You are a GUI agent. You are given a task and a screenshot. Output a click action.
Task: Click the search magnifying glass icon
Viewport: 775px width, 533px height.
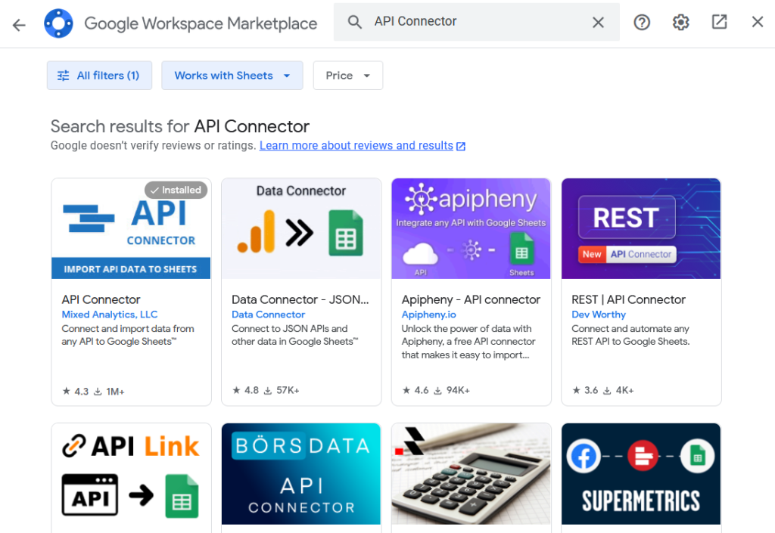pyautogui.click(x=355, y=22)
